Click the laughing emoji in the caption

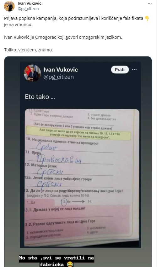70,264
